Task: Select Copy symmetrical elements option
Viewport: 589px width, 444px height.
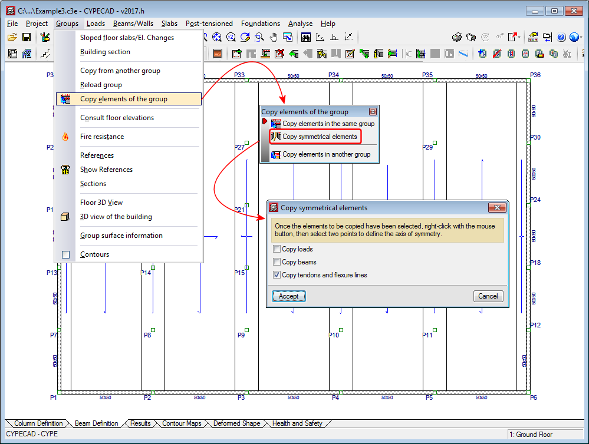Action: 319,137
